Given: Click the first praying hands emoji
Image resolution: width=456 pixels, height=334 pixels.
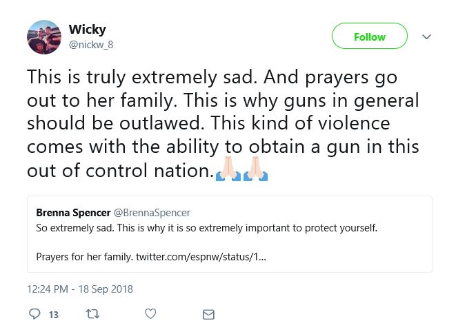Looking at the screenshot, I should [228, 169].
